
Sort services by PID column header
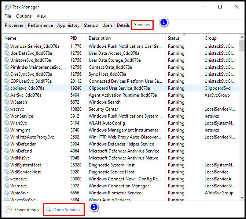coord(77,38)
